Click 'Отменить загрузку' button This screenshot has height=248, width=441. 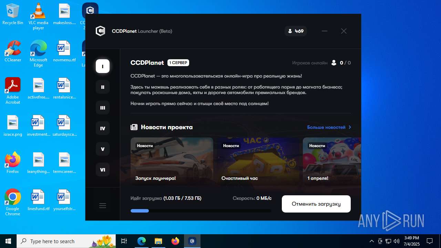point(316,204)
